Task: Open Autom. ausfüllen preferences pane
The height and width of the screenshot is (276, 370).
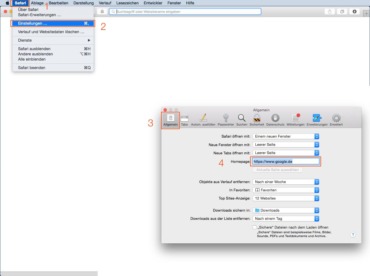Action: tap(203, 120)
